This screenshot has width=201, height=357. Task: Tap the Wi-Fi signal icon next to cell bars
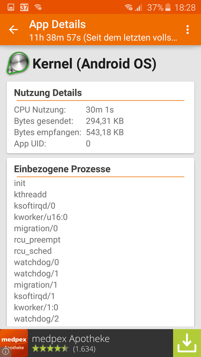click(x=129, y=8)
